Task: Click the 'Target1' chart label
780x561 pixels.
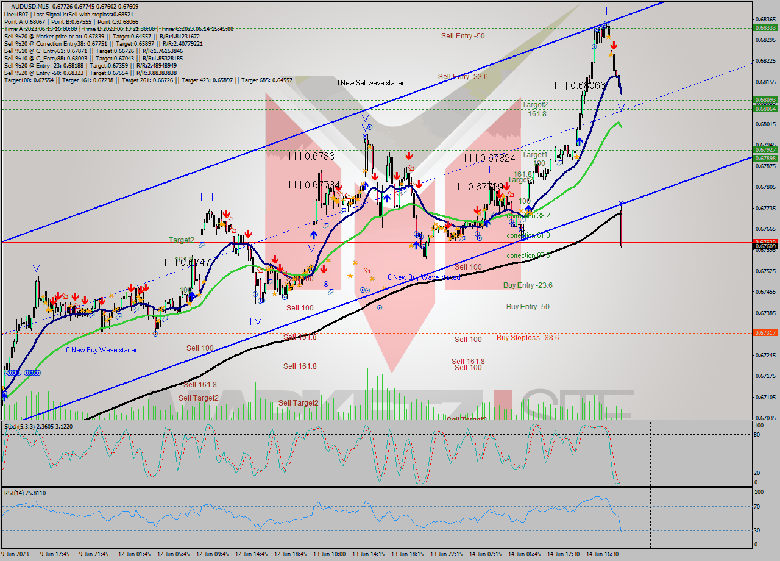Action: (x=534, y=155)
